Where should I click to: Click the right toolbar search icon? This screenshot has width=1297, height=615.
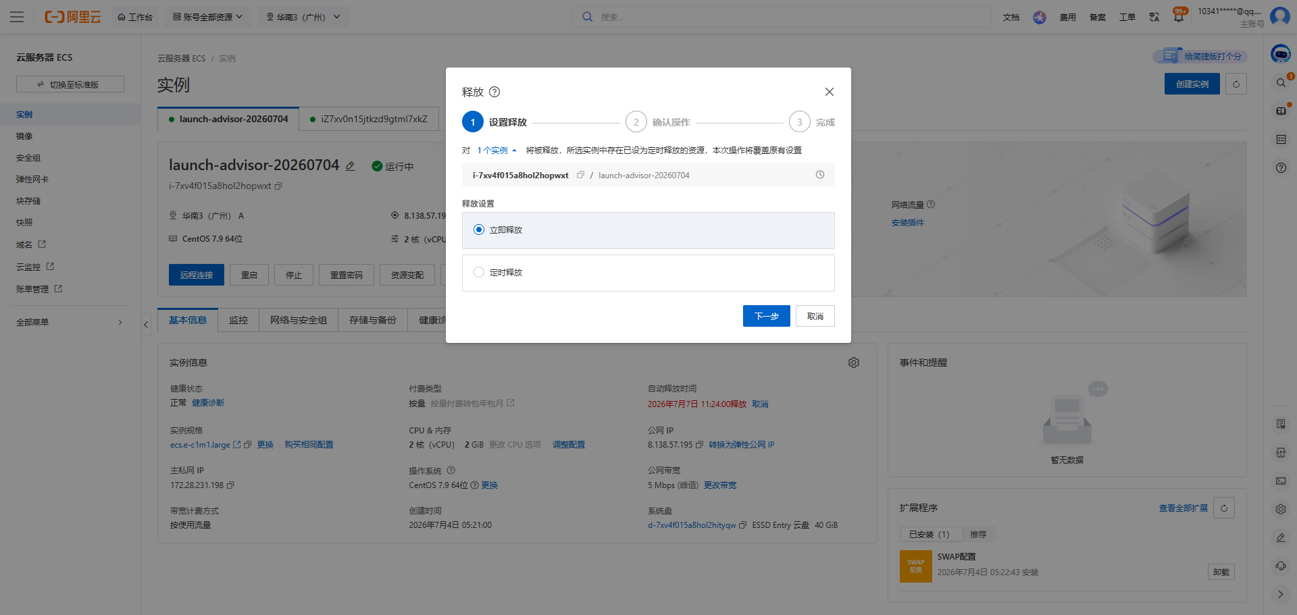(1281, 83)
